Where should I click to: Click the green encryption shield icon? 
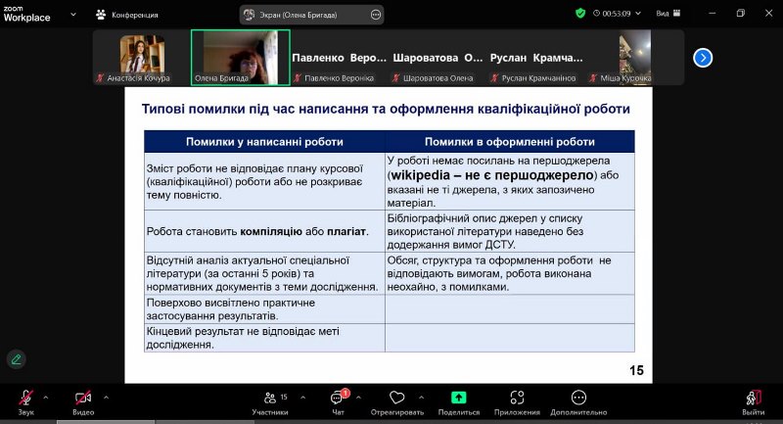click(580, 14)
